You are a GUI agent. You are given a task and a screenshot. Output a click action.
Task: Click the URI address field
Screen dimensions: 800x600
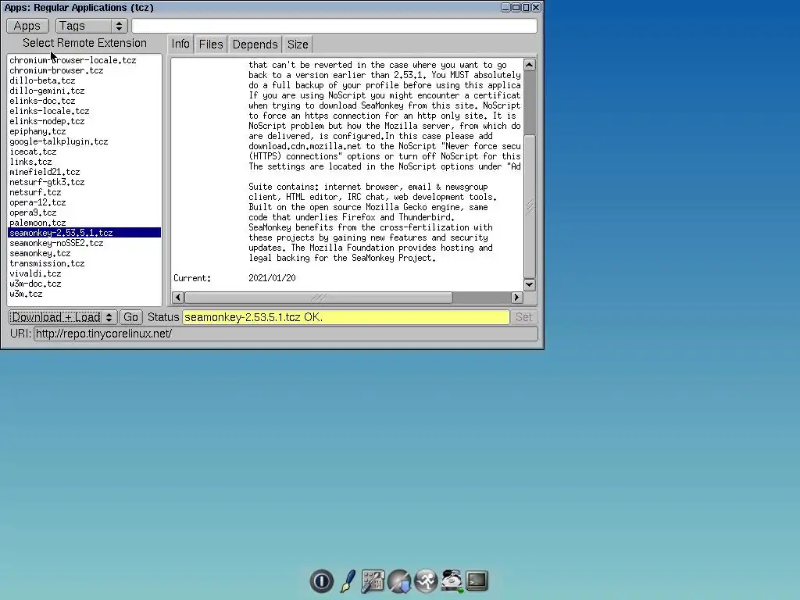(286, 334)
